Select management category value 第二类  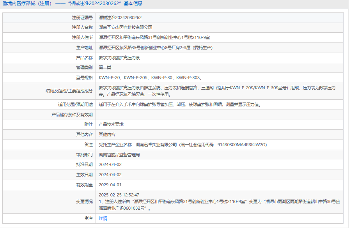pyautogui.click(x=105, y=67)
